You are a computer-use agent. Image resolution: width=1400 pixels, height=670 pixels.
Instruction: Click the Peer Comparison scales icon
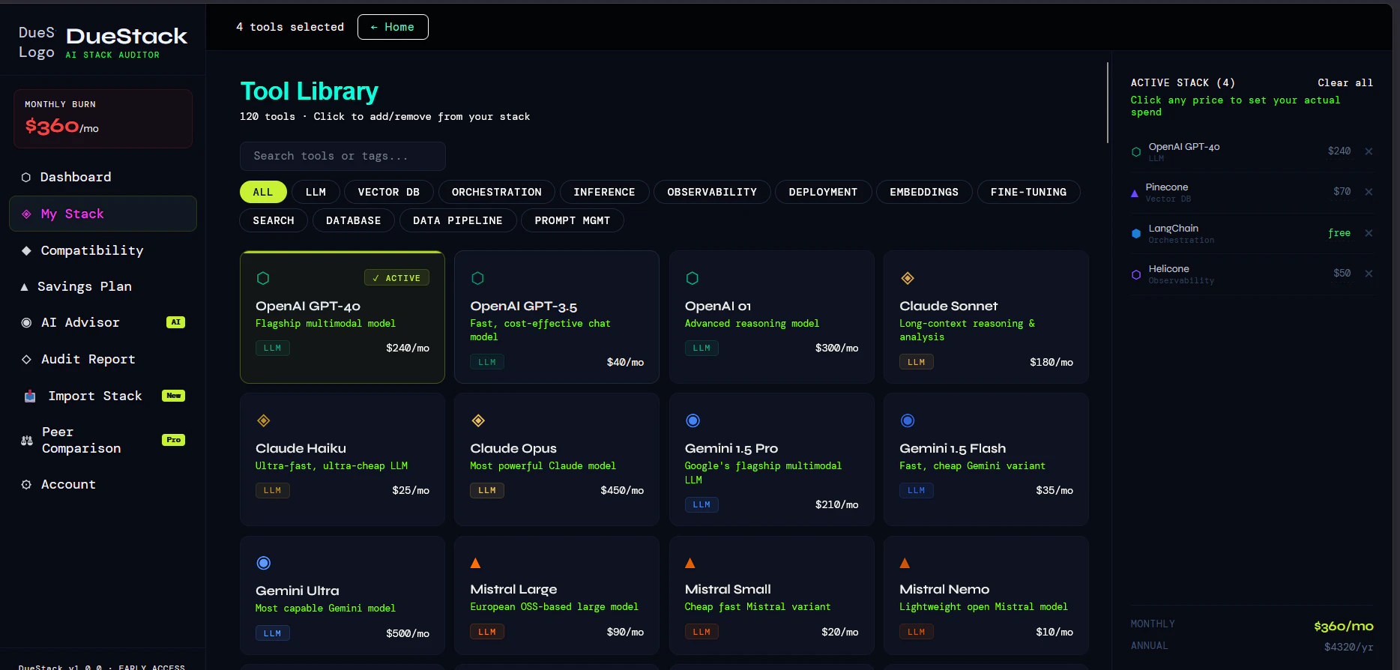(x=27, y=441)
